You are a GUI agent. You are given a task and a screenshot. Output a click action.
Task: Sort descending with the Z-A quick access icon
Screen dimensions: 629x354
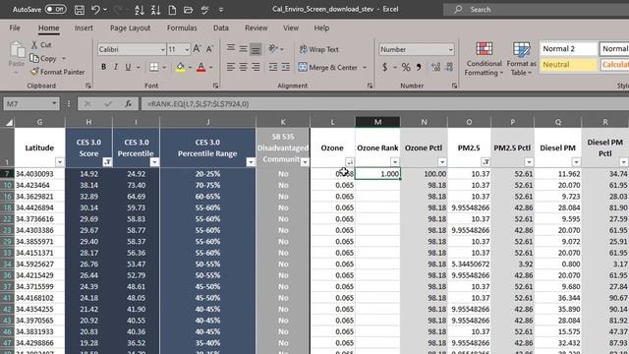[x=155, y=10]
